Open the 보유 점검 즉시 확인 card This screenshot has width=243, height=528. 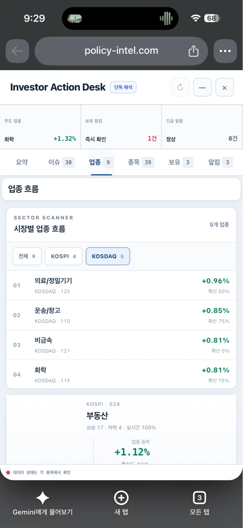[x=121, y=127]
